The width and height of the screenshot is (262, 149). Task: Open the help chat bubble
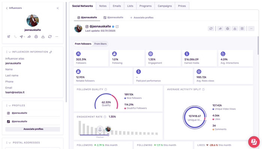pyautogui.click(x=254, y=142)
